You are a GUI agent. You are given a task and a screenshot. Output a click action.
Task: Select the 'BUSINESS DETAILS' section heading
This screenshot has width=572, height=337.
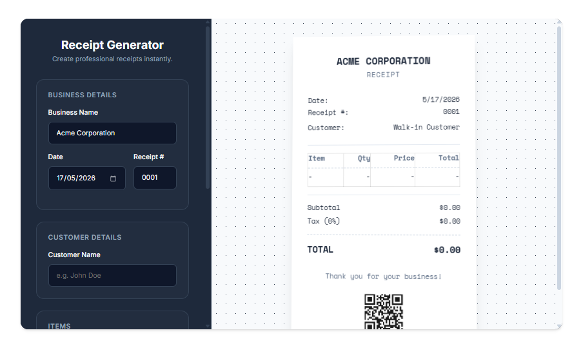[83, 95]
